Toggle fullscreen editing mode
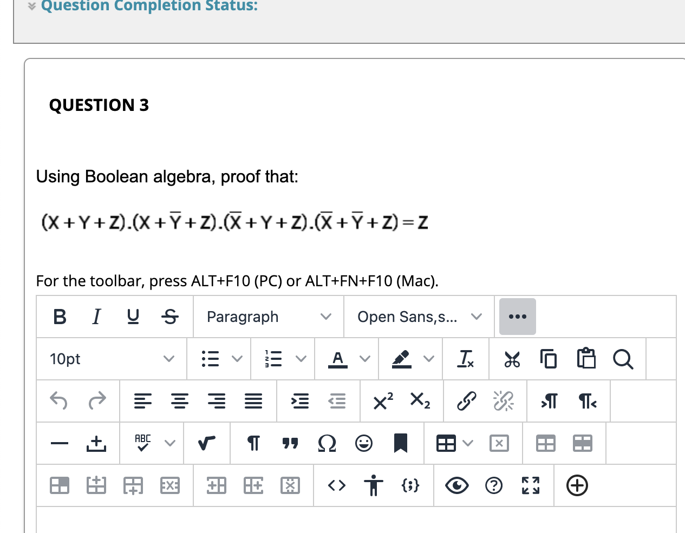Screen dimensions: 685x533 tap(531, 485)
